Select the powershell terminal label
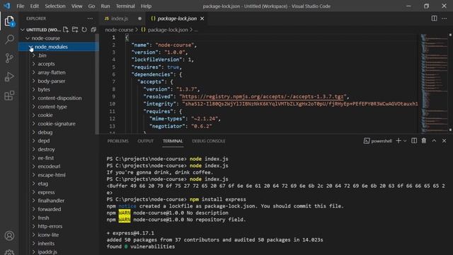This screenshot has width=453, height=255. pos(378,141)
